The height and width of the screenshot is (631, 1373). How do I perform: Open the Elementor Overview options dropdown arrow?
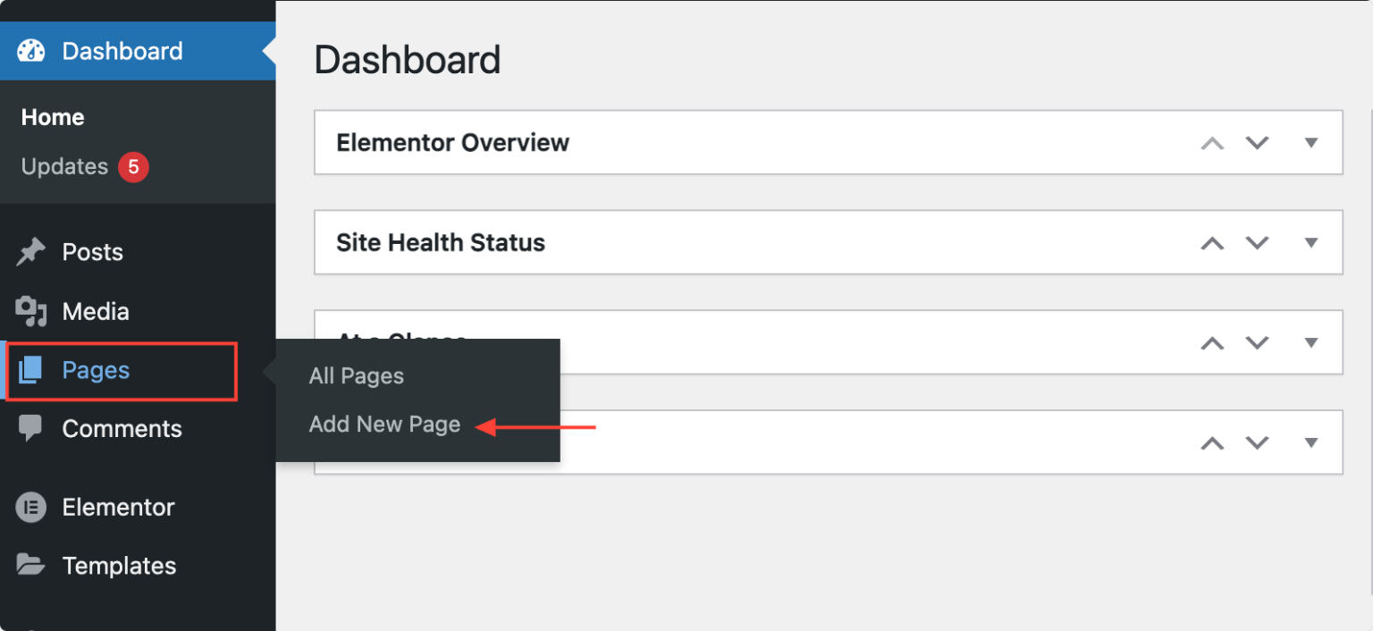click(x=1311, y=142)
